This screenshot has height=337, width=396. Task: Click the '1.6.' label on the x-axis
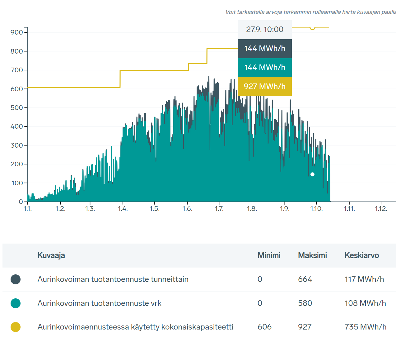click(x=187, y=209)
